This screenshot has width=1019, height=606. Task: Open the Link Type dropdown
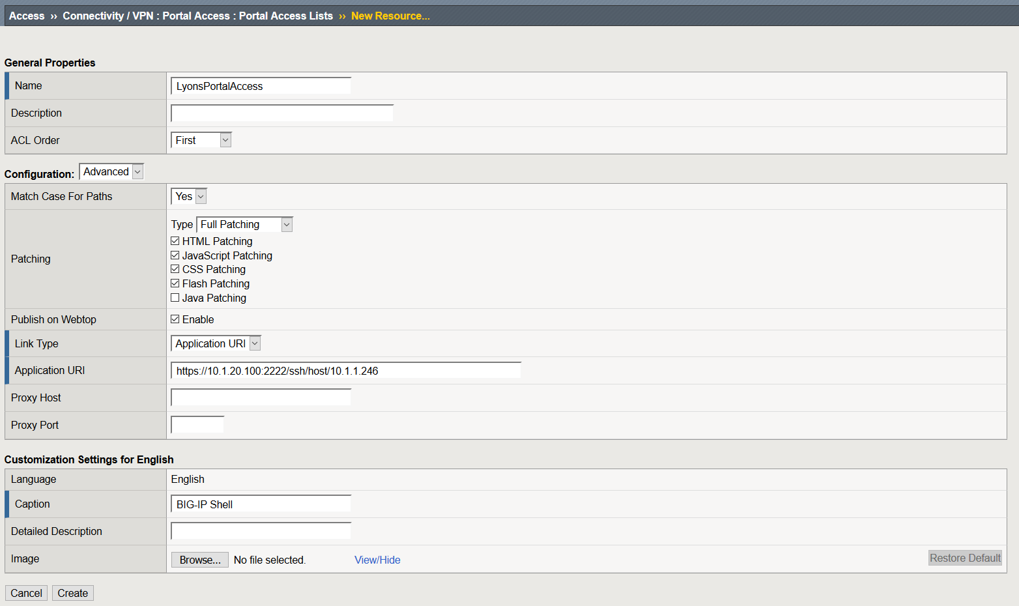216,343
